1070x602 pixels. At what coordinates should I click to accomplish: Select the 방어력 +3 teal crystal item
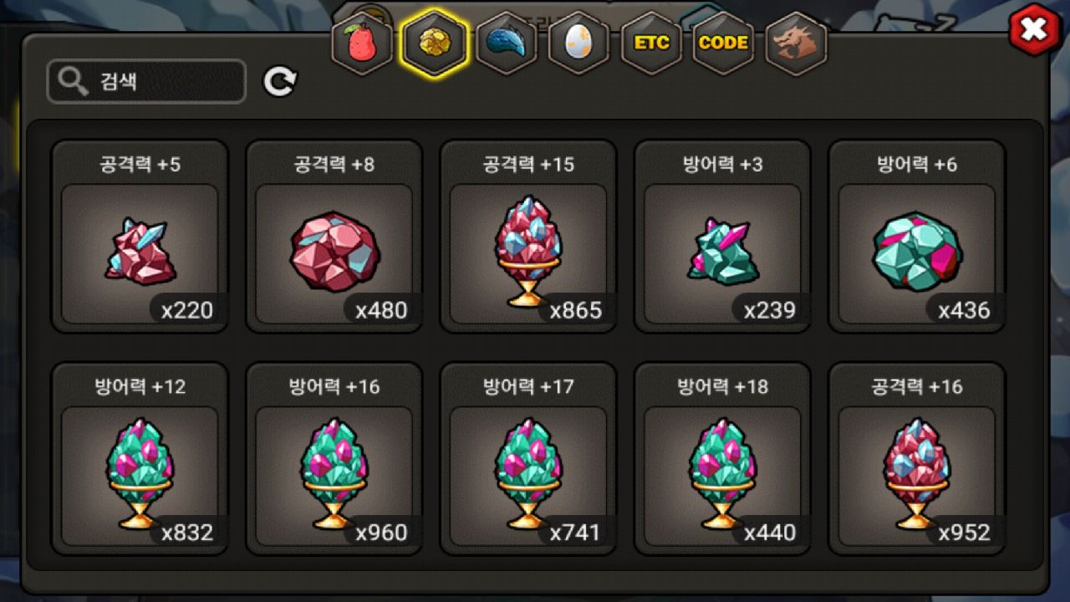722,237
